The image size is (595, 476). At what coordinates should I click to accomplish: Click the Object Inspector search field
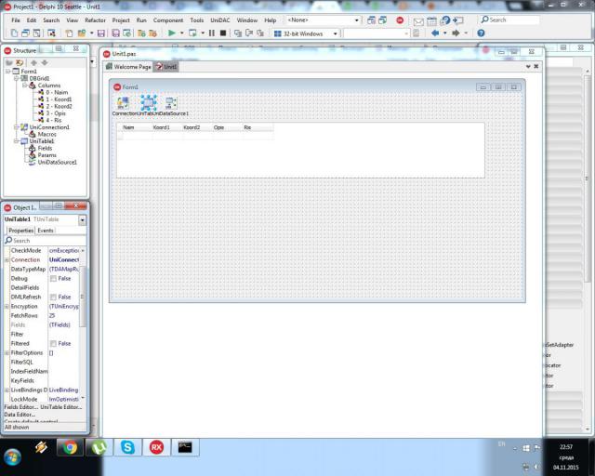(x=46, y=241)
